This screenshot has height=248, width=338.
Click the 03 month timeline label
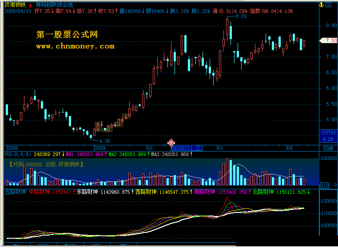coord(220,148)
